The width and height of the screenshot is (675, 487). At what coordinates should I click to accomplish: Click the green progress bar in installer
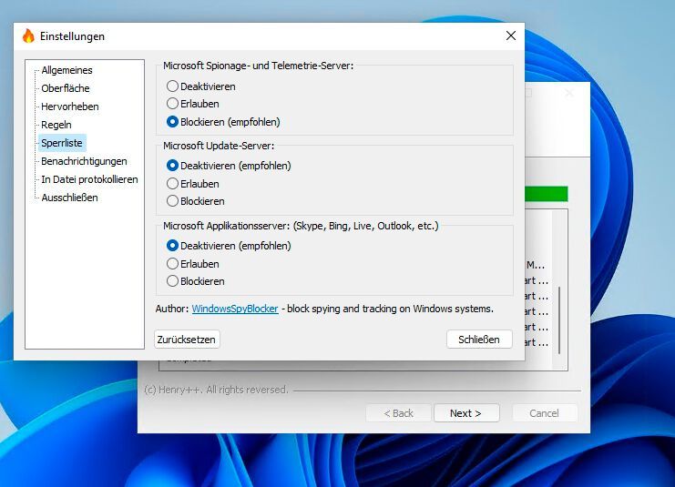[x=547, y=194]
